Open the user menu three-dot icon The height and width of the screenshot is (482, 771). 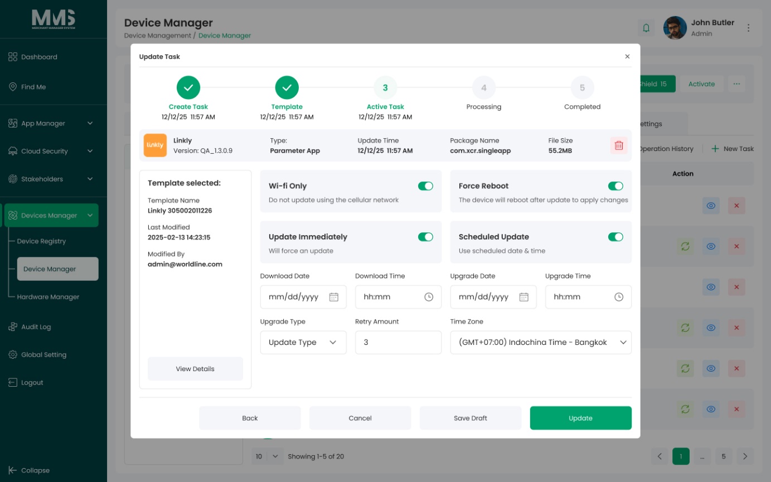point(749,28)
